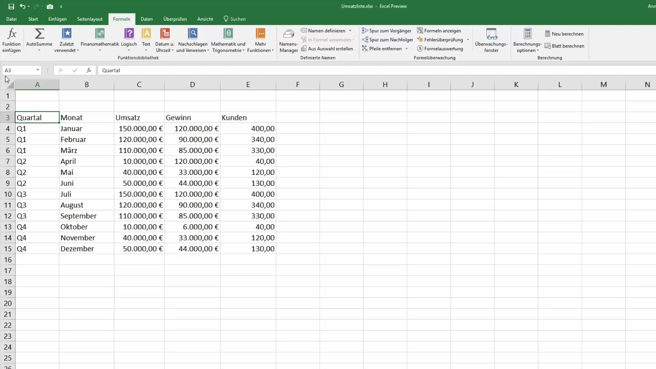Viewport: 656px width, 369px height.
Task: Expand the AutoSumme dropdown arrow
Action: (39, 51)
